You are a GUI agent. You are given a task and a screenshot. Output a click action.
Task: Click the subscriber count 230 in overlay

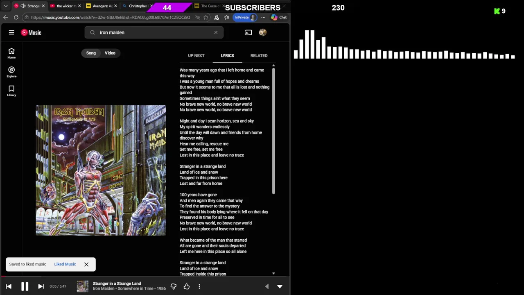[338, 8]
